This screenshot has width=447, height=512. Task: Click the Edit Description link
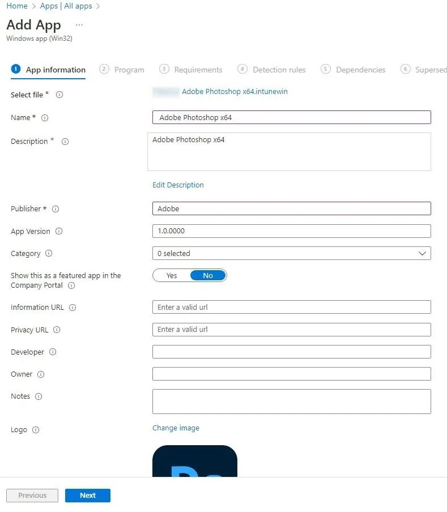(178, 185)
